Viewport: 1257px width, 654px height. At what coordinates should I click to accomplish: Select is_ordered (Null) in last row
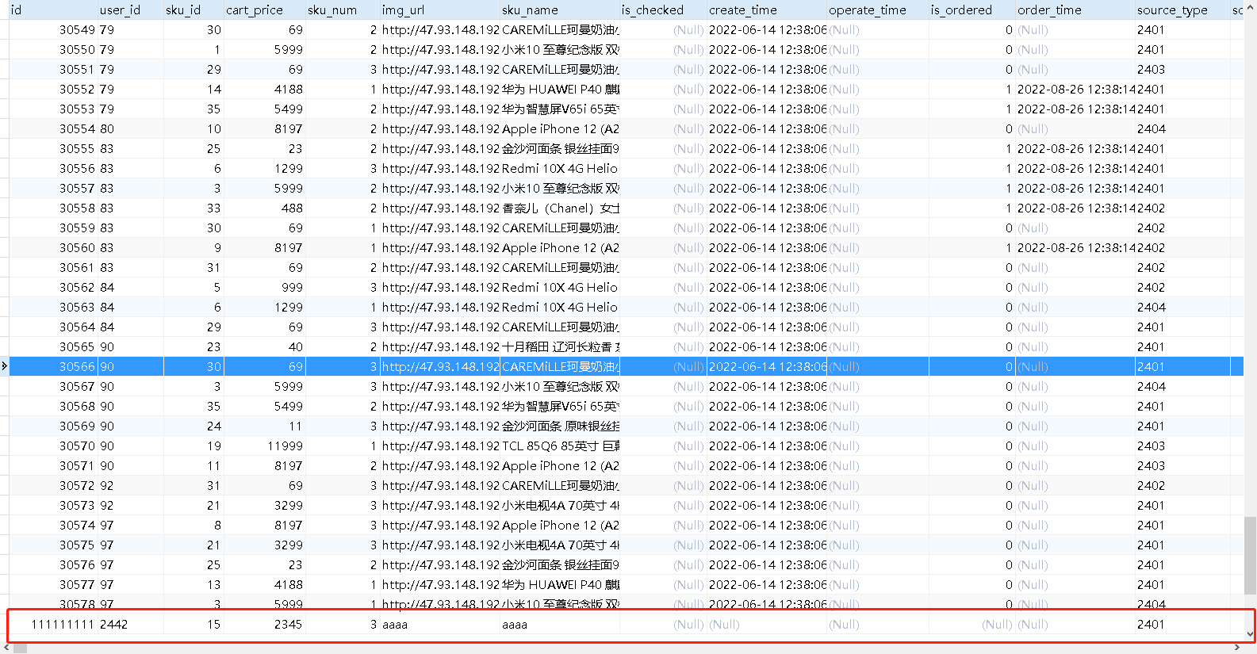coord(971,624)
